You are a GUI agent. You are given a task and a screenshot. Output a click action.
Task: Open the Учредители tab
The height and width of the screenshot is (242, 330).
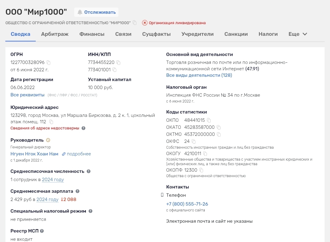tap(197, 34)
